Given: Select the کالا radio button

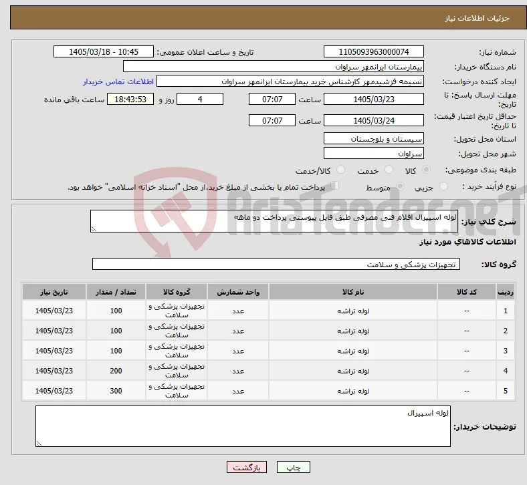Looking at the screenshot, I should coord(426,170).
